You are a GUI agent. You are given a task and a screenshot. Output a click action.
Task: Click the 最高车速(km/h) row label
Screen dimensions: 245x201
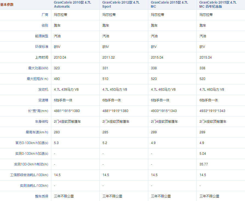pyautogui.click(x=37, y=132)
